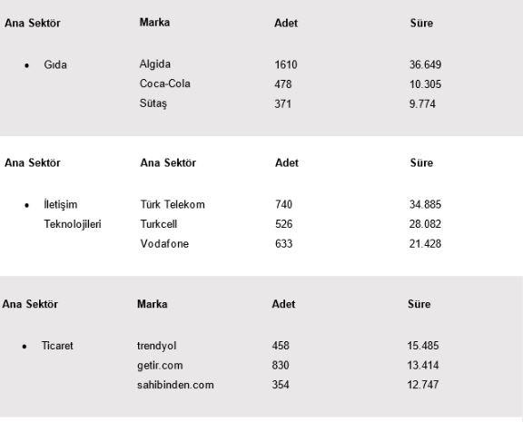Click the Sütaş brand entry
Image resolution: width=523 pixels, height=422 pixels.
(153, 103)
